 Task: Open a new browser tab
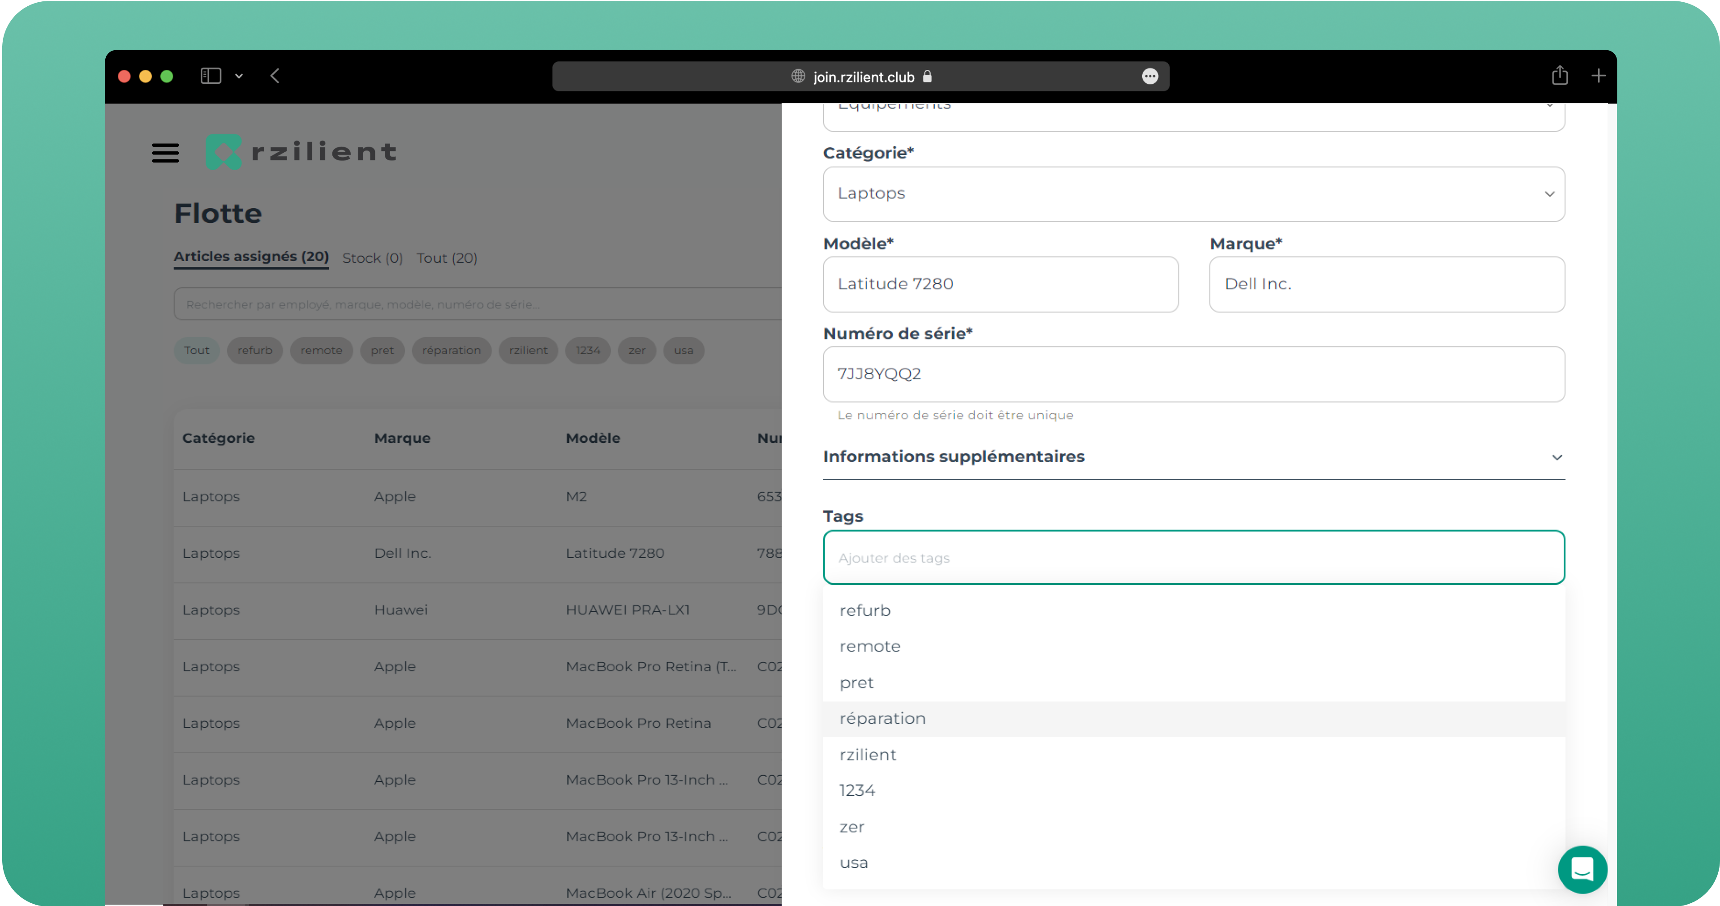coord(1598,76)
